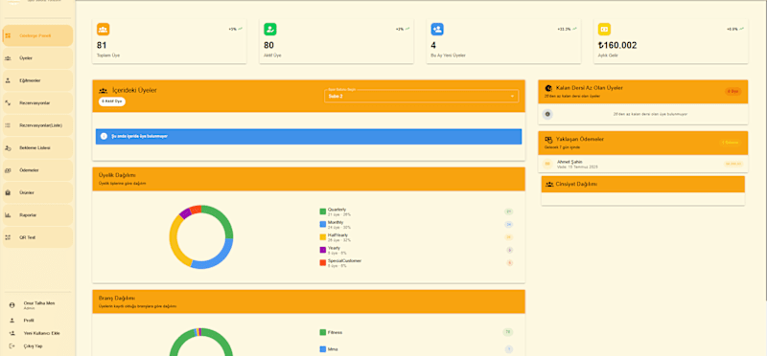Click the QR Test icon in the sidebar
The image size is (767, 356).
(8, 237)
